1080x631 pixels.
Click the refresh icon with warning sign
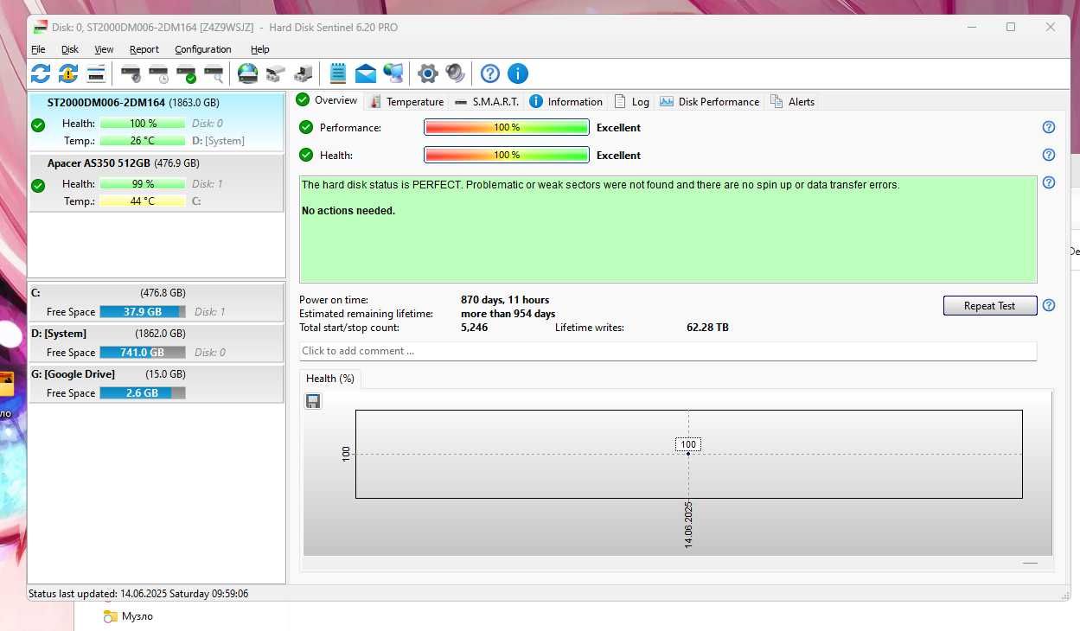pyautogui.click(x=68, y=73)
